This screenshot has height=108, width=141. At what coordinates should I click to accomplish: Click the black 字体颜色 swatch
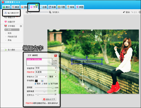pos(36,81)
